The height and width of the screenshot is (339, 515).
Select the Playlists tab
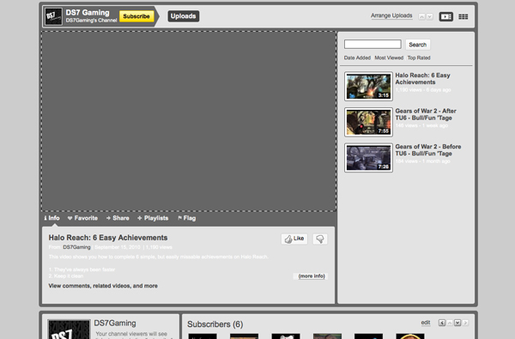[x=153, y=218]
